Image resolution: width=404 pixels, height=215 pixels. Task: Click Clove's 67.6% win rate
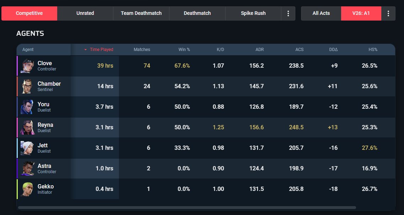point(182,66)
